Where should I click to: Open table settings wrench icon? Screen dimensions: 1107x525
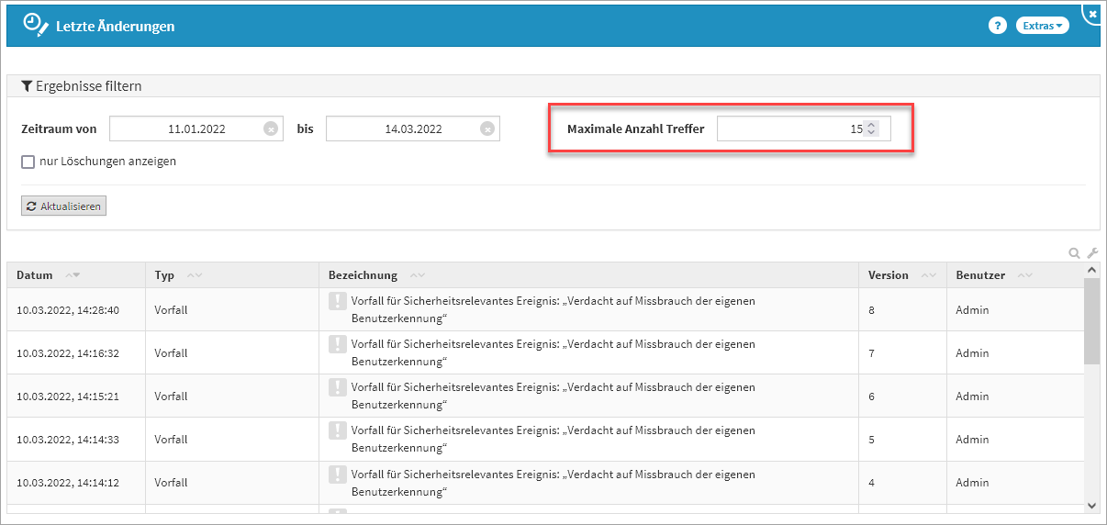(x=1092, y=253)
